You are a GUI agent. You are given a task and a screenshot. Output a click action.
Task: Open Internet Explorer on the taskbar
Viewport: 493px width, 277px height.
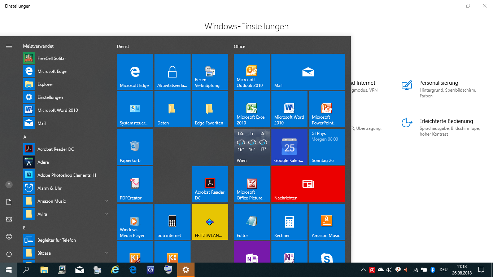click(115, 270)
